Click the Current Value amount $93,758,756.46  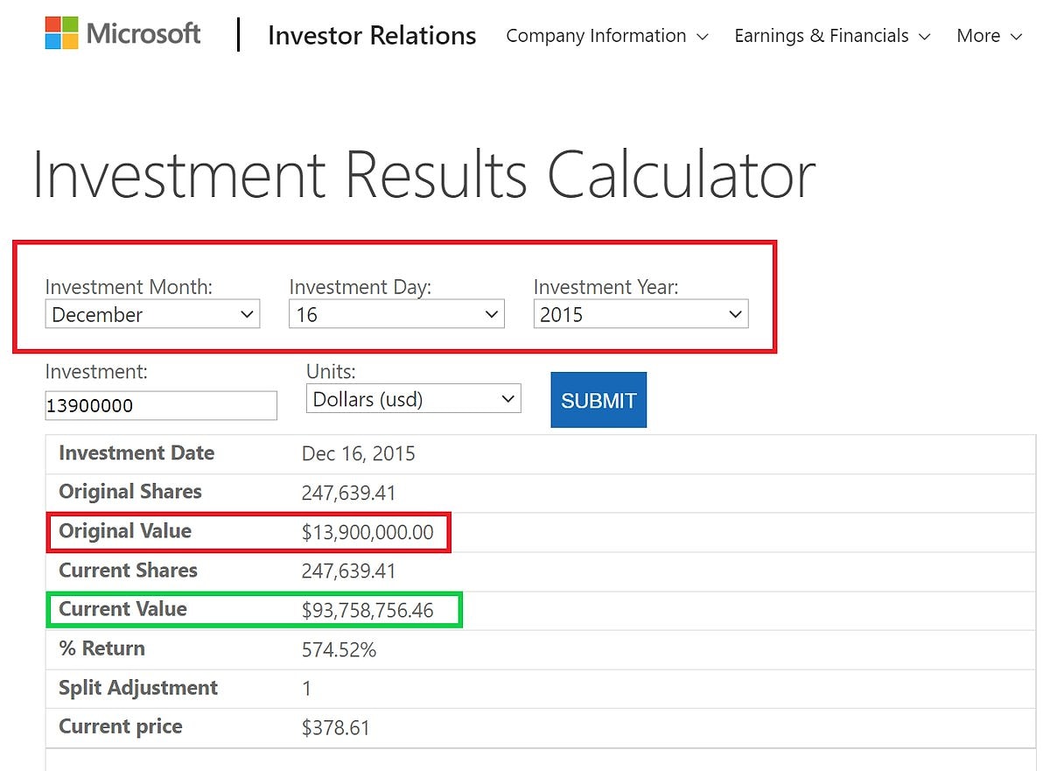(367, 610)
